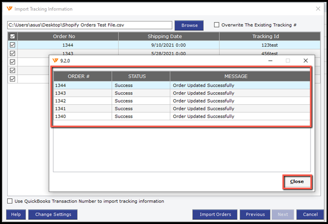Screen dimensions: 328x224
Task: Click the app logo icon in 9.2.0 title bar
Action: click(x=55, y=61)
